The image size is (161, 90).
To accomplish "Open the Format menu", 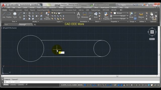I will pyautogui.click(x=32, y=7).
